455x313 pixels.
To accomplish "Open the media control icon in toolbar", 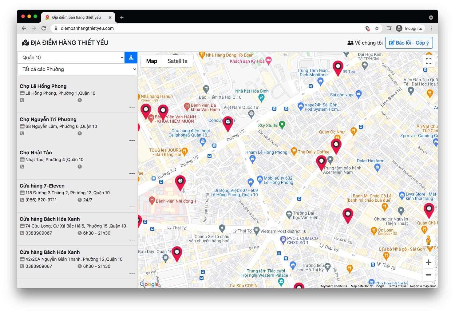I will [x=389, y=28].
